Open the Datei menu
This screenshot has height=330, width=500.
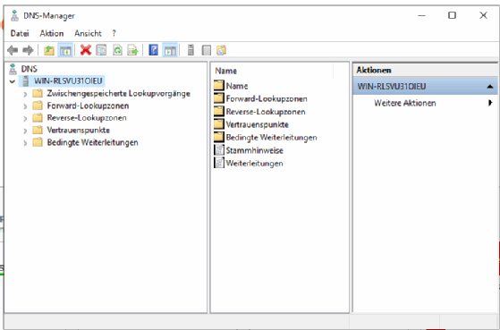[x=20, y=33]
